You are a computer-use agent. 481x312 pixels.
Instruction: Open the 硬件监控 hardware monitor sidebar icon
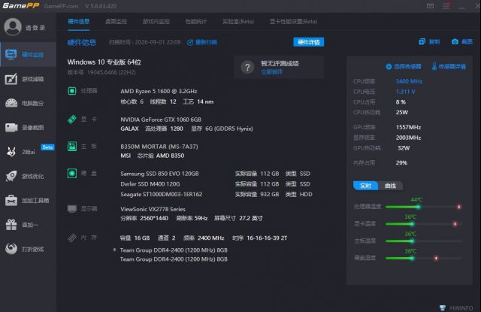(11, 55)
